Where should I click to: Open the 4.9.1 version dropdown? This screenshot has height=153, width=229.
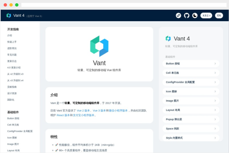(206, 15)
